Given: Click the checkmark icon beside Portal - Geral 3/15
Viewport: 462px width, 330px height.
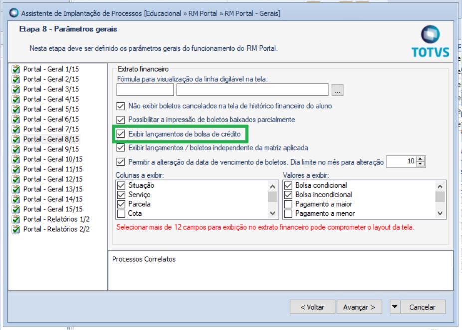Looking at the screenshot, I should click(x=16, y=89).
